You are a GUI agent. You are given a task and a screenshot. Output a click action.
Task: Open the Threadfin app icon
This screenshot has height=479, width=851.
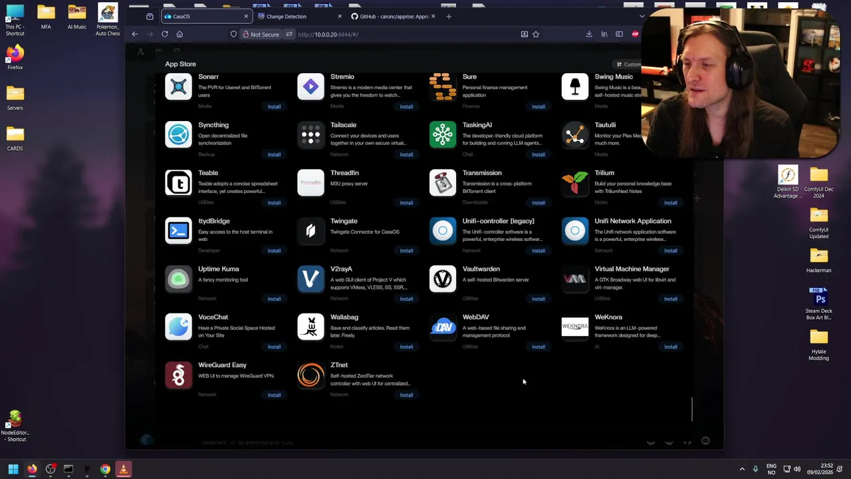click(x=310, y=182)
